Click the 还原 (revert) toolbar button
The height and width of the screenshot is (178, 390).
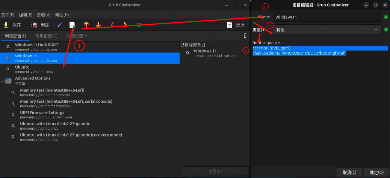point(236,25)
